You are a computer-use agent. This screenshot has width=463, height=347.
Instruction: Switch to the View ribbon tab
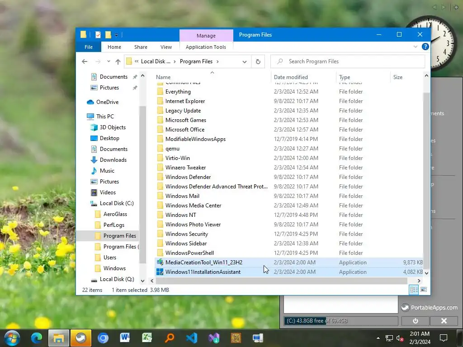pyautogui.click(x=166, y=47)
